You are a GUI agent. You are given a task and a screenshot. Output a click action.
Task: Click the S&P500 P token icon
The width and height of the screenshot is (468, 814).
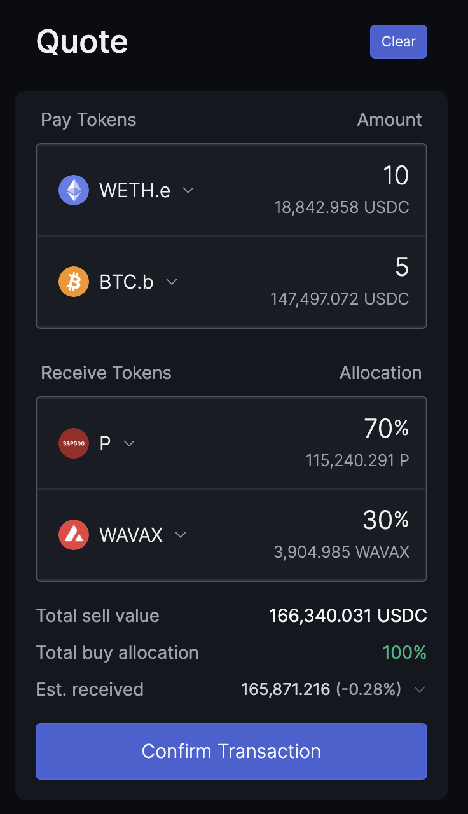pos(74,443)
